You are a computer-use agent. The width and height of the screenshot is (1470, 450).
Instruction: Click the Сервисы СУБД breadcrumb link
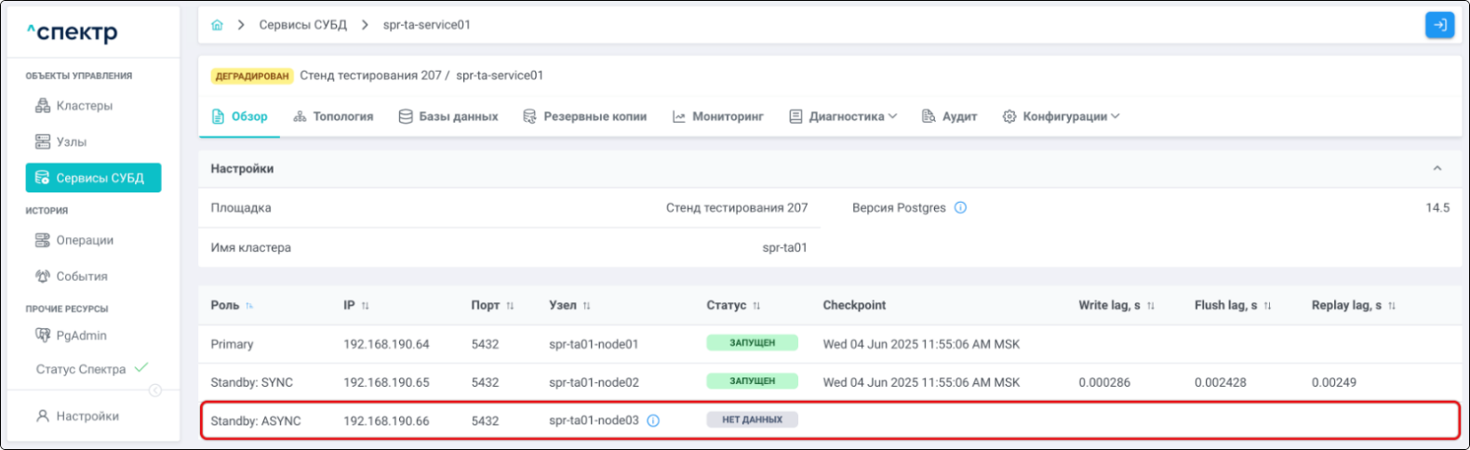click(302, 25)
